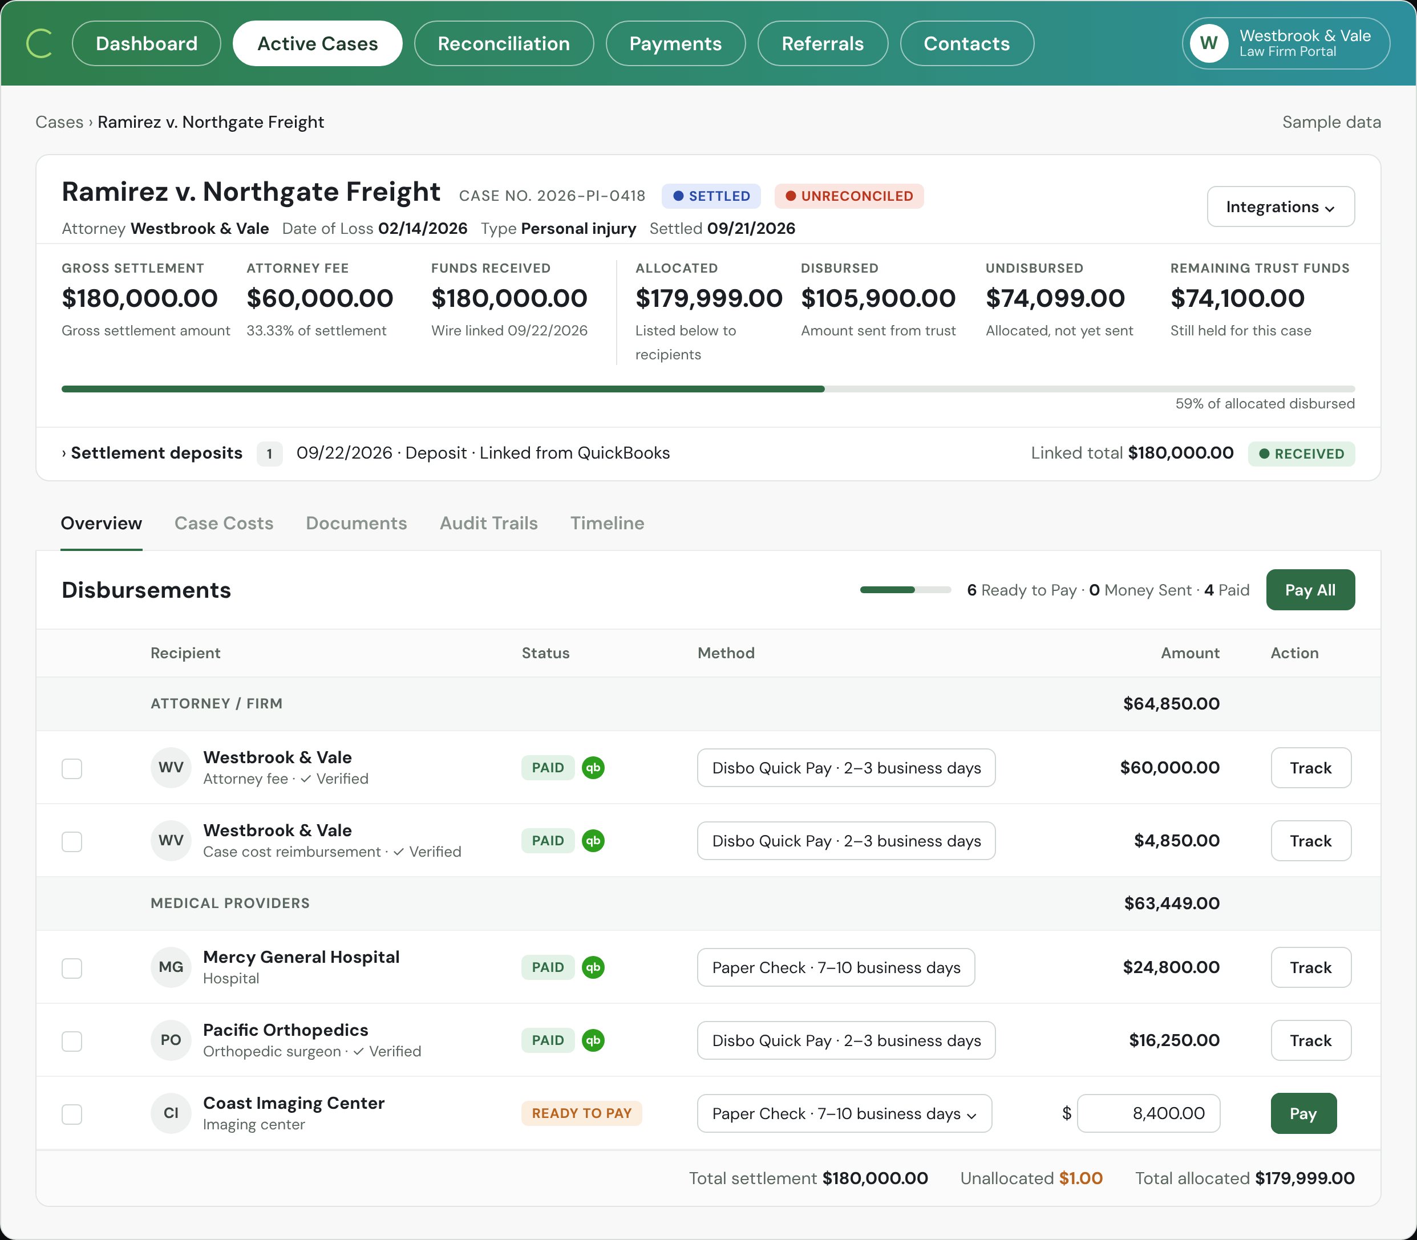Click the Linked total $180,000.00 value

[1180, 453]
